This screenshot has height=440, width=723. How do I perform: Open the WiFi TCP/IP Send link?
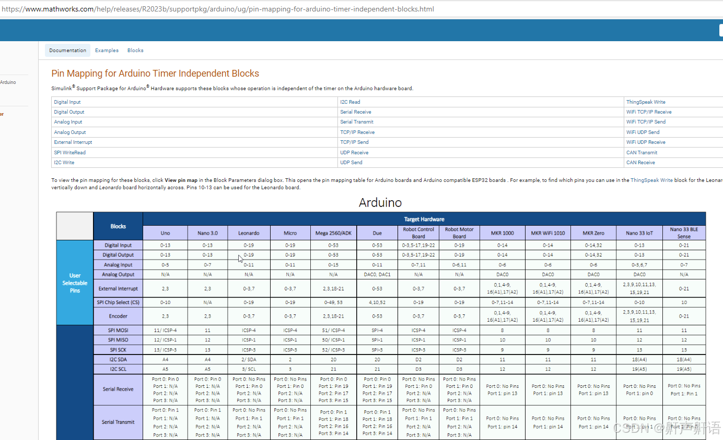[646, 122]
